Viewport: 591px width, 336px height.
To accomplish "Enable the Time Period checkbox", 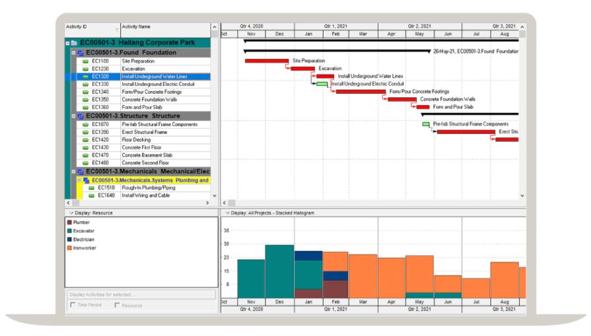I will (x=73, y=306).
